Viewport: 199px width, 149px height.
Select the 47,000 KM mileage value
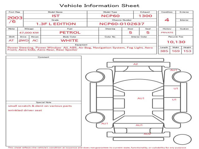pyautogui.click(x=29, y=33)
